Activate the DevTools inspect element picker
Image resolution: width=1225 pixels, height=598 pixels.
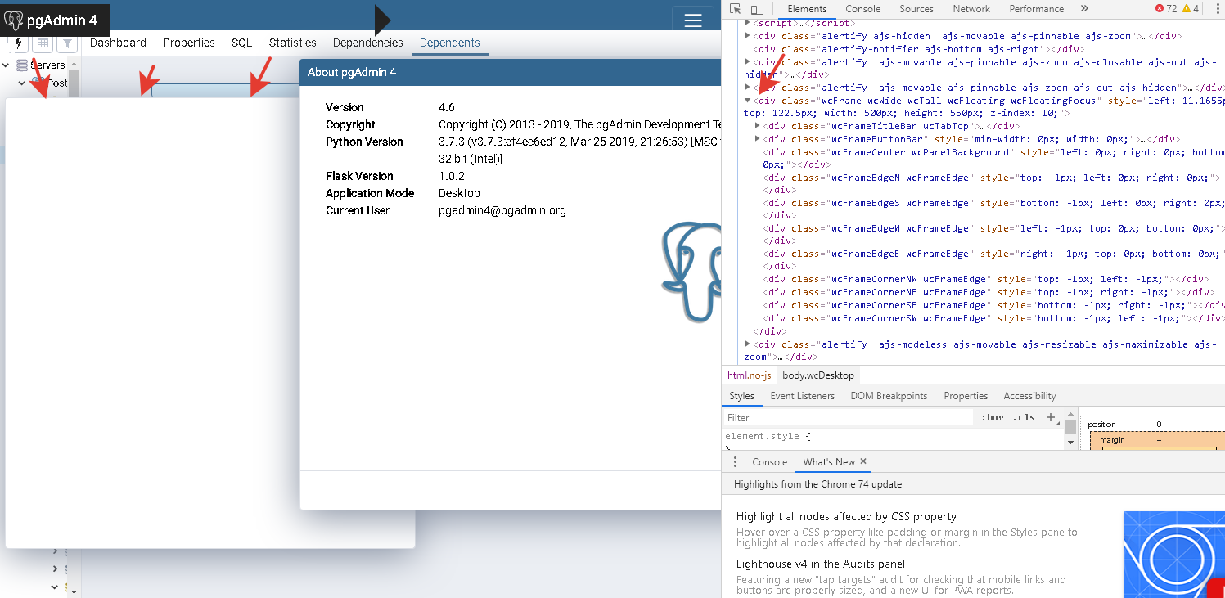(736, 9)
